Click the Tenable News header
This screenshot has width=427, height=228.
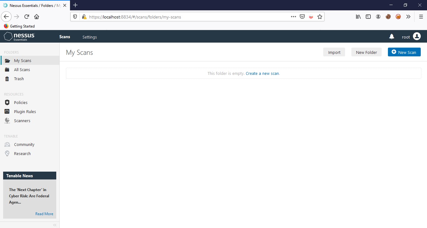30,176
